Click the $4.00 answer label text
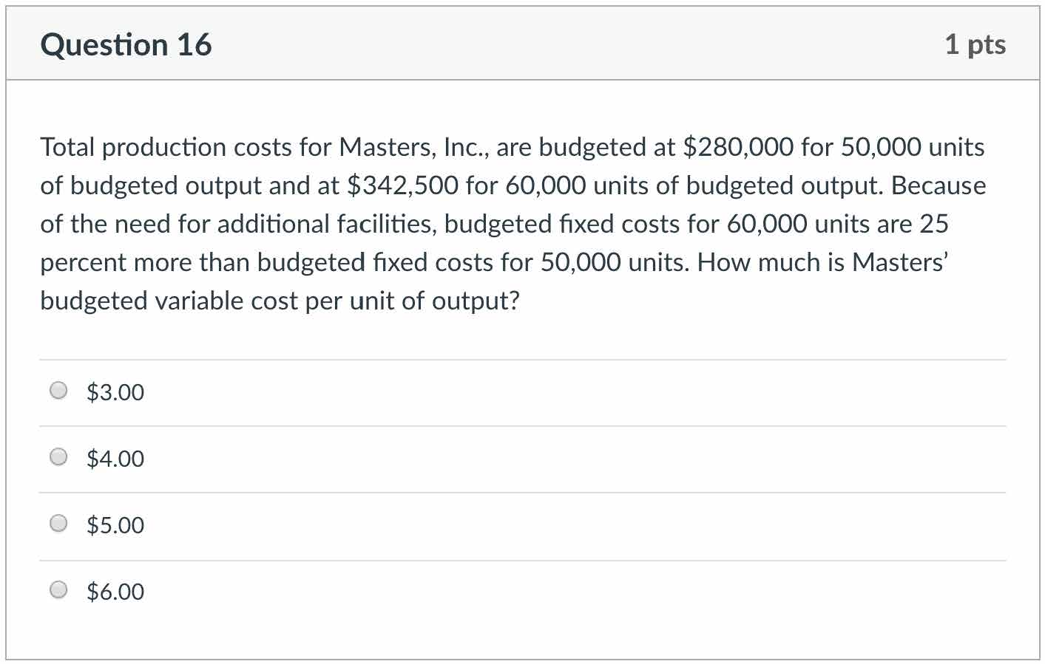 115,459
